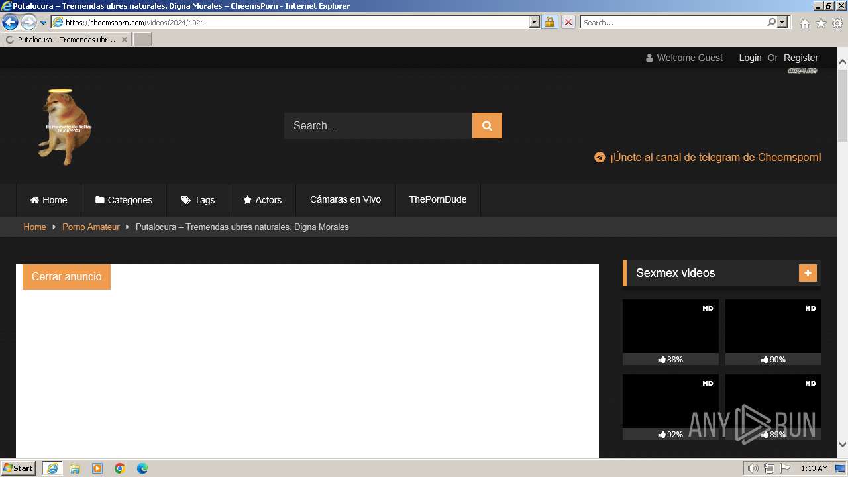The image size is (848, 477).
Task: Click the Windows Start button
Action: click(x=18, y=468)
